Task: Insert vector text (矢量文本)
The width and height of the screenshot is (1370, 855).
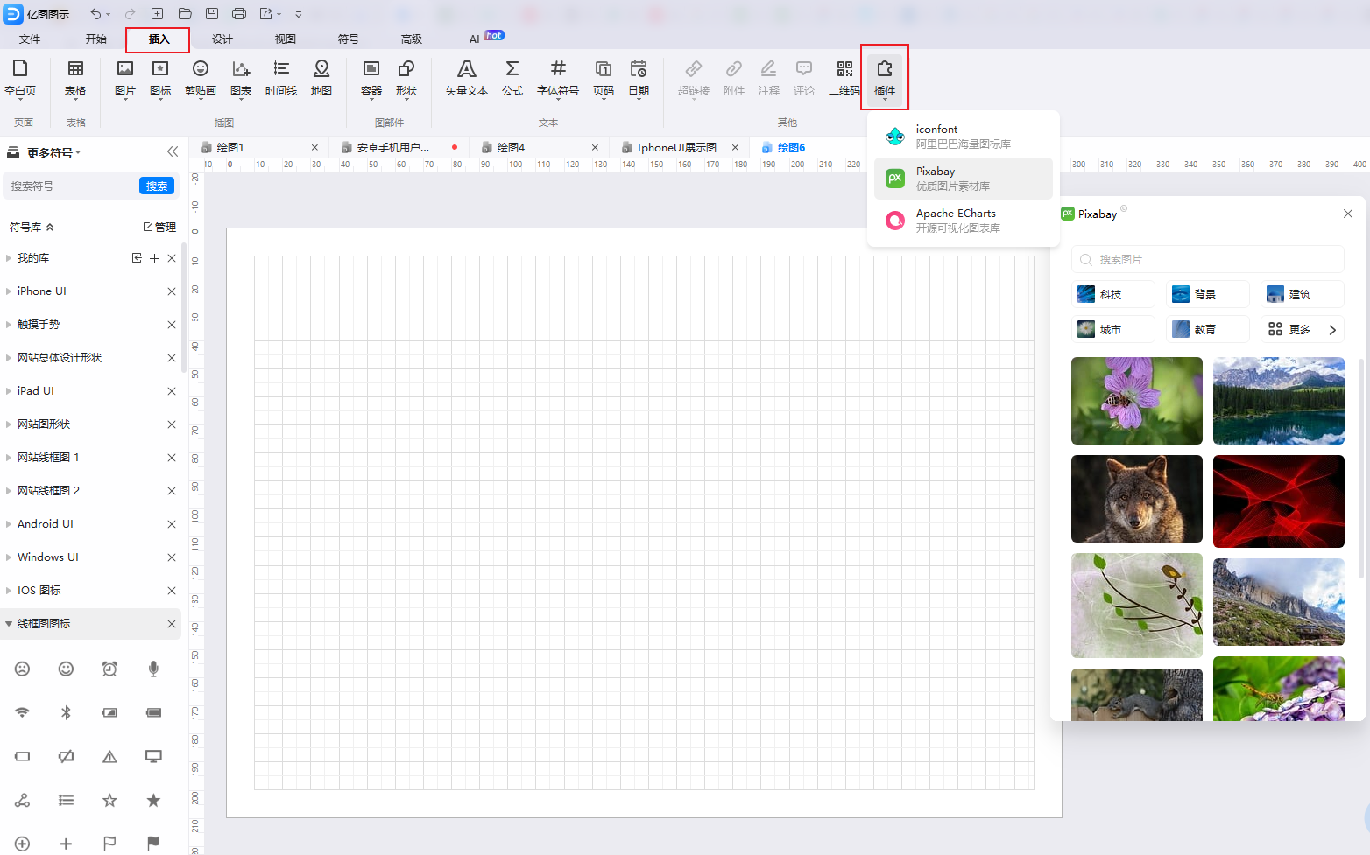Action: pyautogui.click(x=467, y=78)
